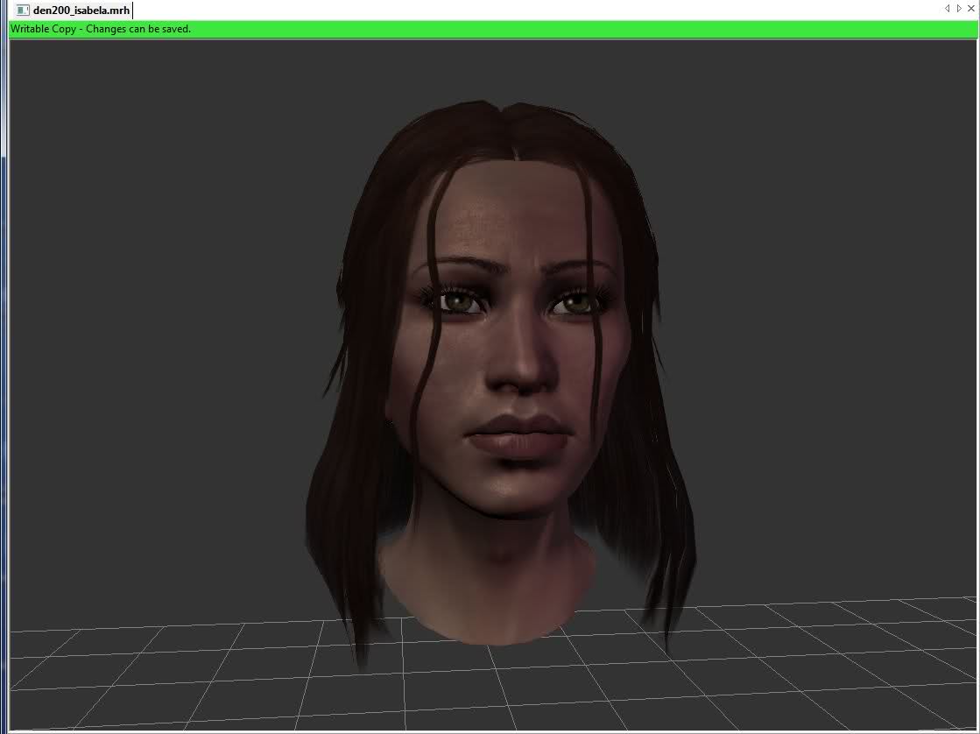The width and height of the screenshot is (980, 734).
Task: Click the file icon on den200_isabela.mrh tab
Action: (x=23, y=10)
